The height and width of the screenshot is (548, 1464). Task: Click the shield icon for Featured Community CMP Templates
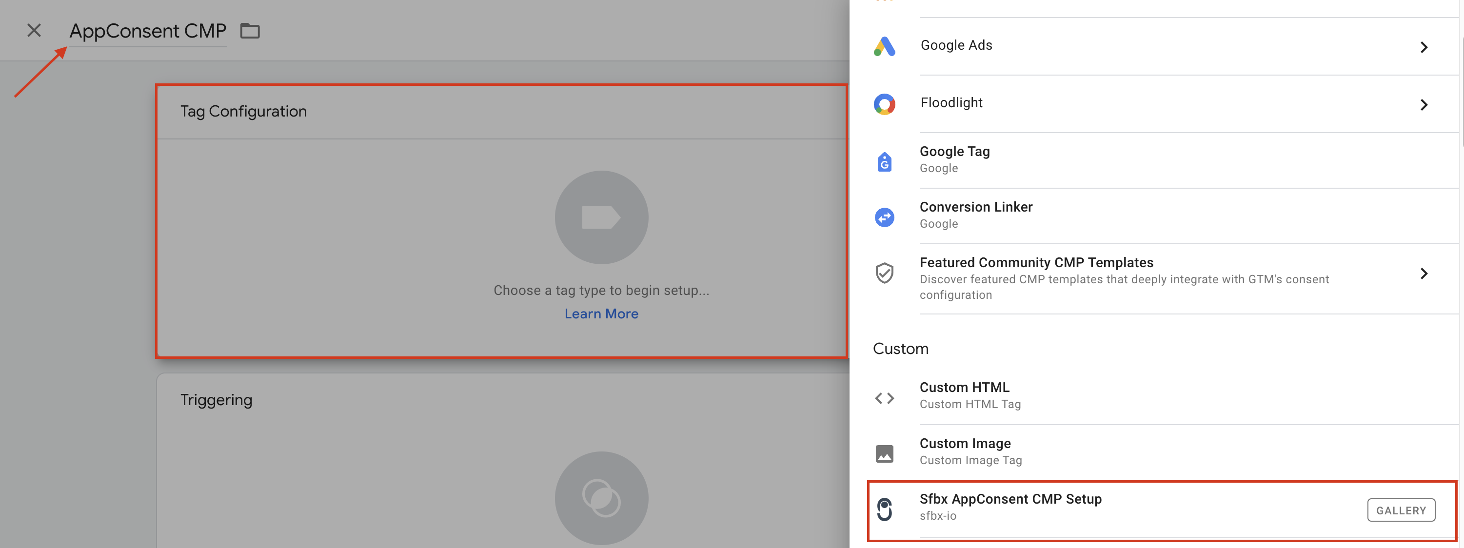coord(884,274)
